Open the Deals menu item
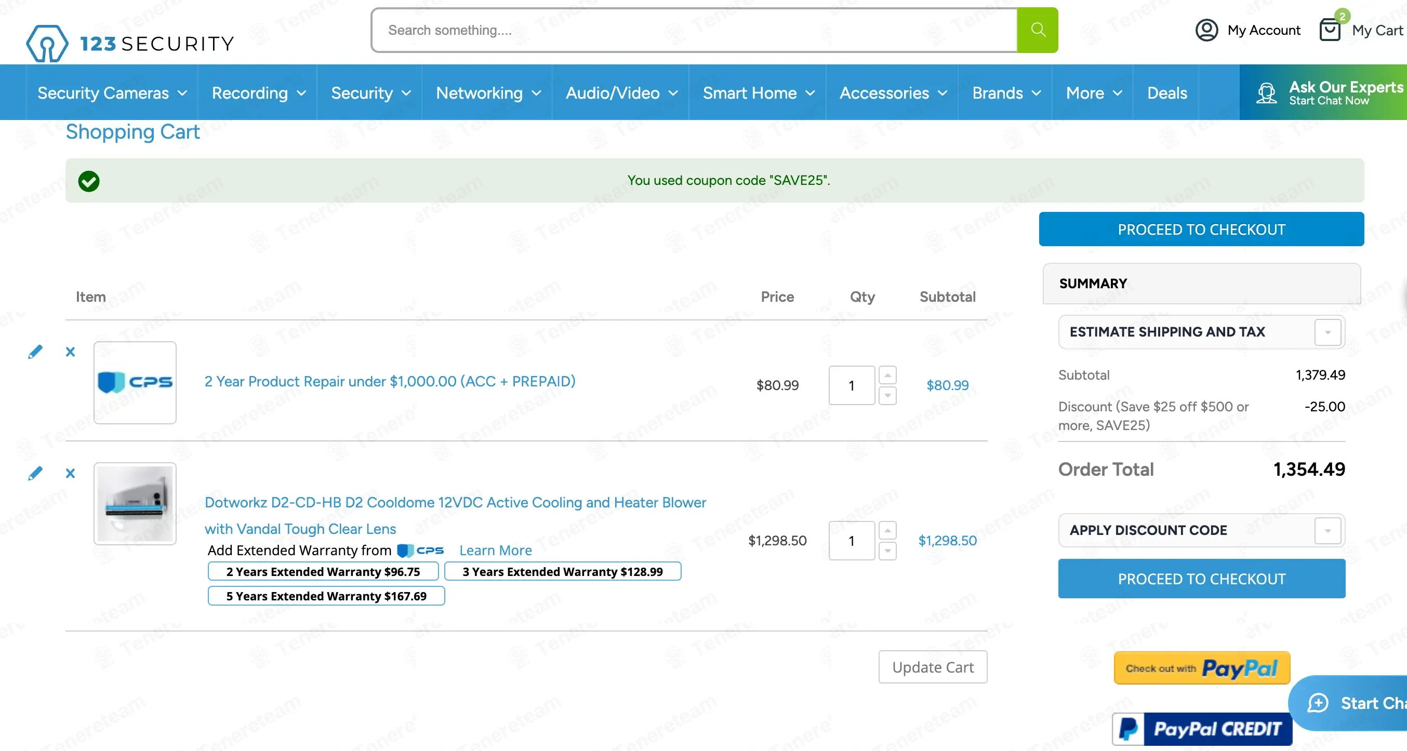 pyautogui.click(x=1166, y=93)
